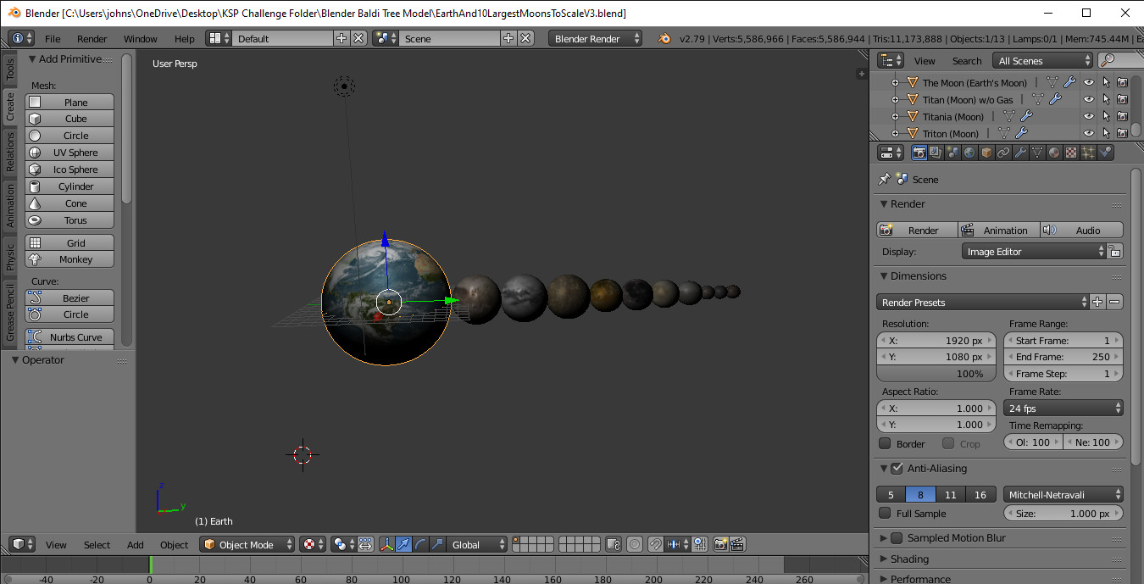Open the World properties tab

pos(968,152)
